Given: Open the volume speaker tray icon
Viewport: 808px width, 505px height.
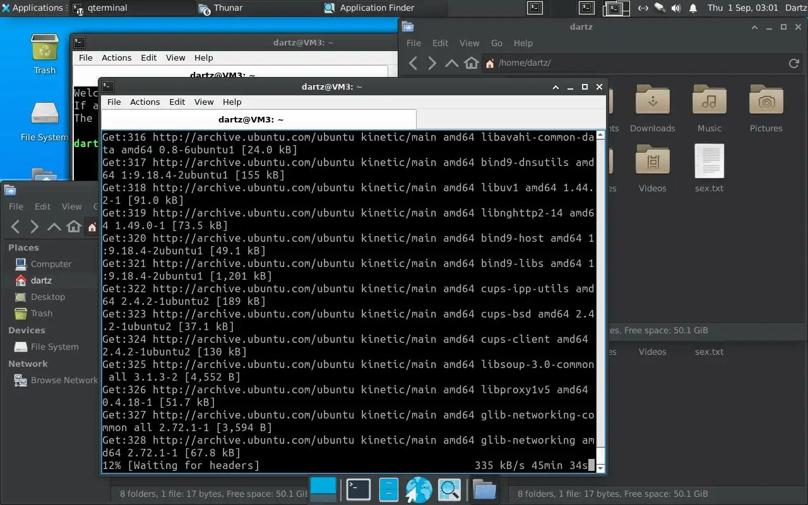Looking at the screenshot, I should coord(676,8).
